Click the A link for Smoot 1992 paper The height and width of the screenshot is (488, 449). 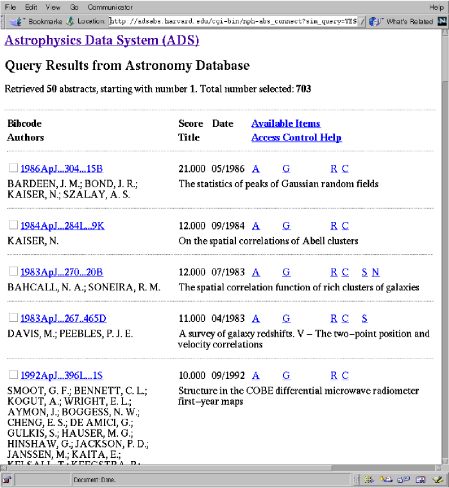click(256, 375)
